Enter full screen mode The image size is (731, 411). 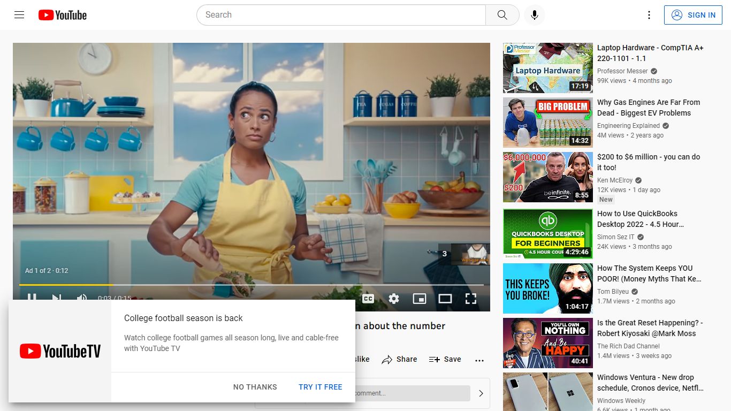(x=471, y=299)
